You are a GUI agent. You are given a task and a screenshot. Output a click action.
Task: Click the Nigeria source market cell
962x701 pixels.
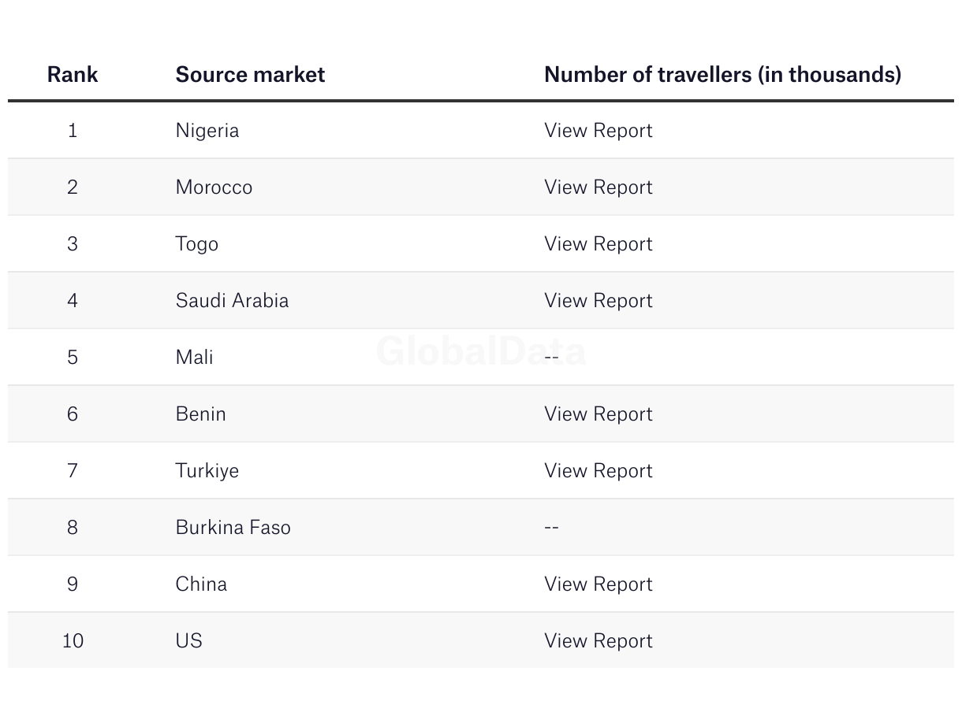click(207, 131)
